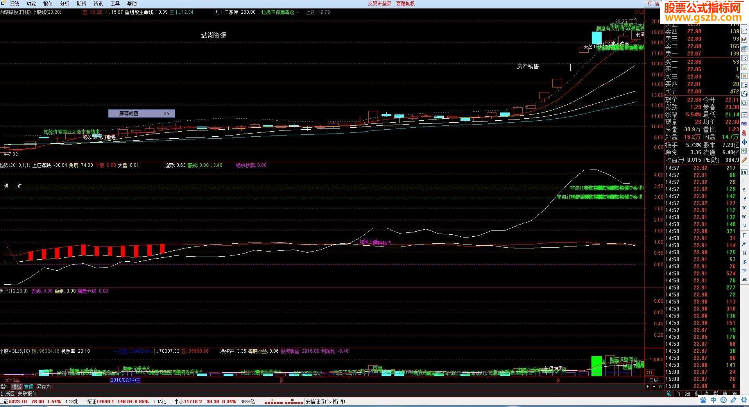
Task: Open the 工具 menu
Action: 115,4
